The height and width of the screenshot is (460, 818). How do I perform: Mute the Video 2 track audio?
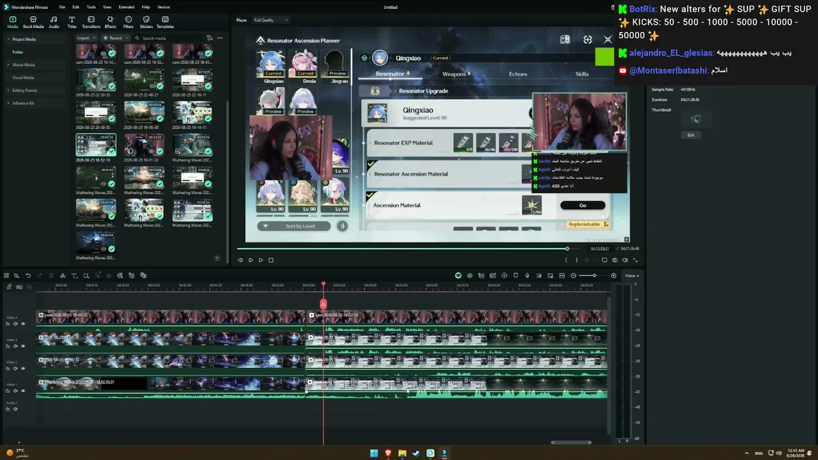coord(15,369)
